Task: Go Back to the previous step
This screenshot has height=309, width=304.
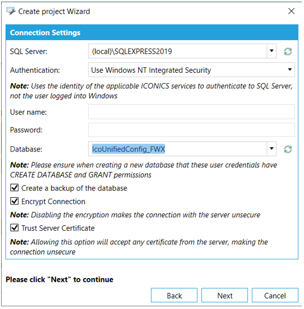Action: pyautogui.click(x=174, y=295)
